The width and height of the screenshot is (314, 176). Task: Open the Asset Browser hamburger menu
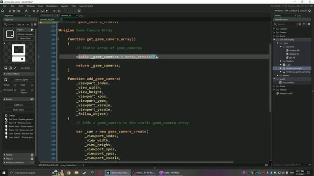coord(309,24)
